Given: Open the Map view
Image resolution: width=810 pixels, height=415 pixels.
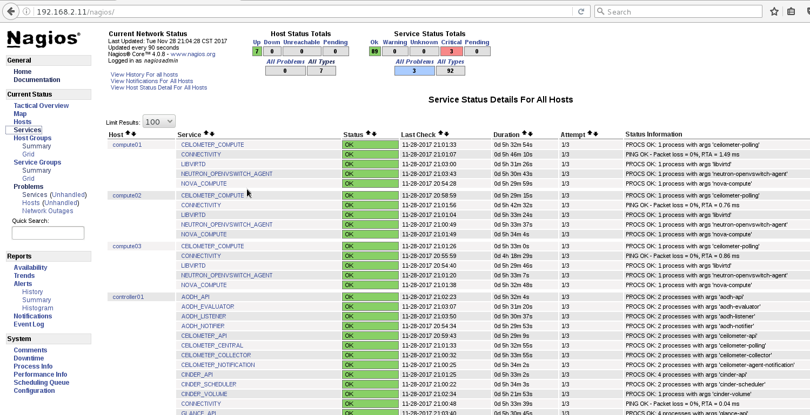Looking at the screenshot, I should [x=20, y=114].
